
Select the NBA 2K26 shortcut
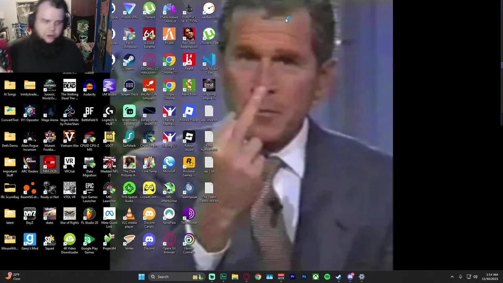tap(50, 165)
